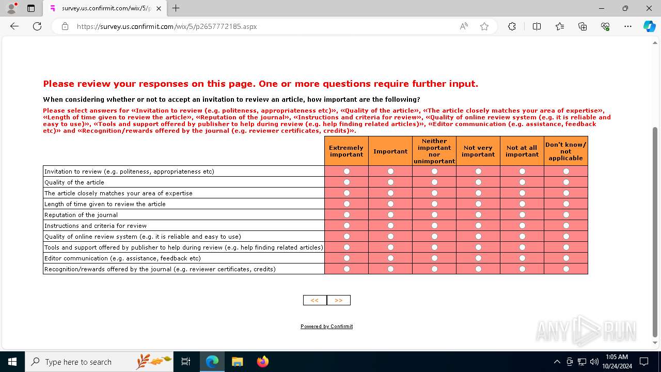Select Don't know for Instructions and criteria
The width and height of the screenshot is (661, 372).
pos(566,225)
